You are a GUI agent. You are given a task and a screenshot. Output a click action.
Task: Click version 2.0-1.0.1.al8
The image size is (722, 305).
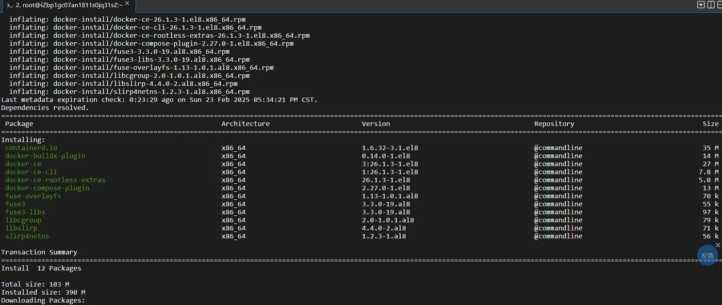point(388,220)
